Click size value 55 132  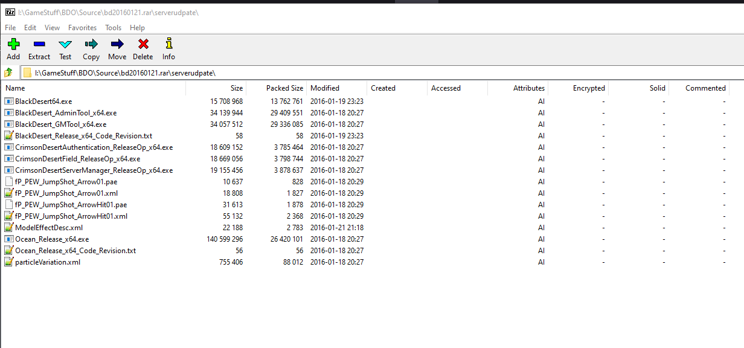(233, 216)
